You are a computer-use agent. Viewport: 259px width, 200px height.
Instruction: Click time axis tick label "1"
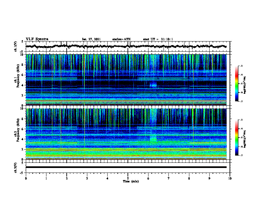pyautogui.click(x=46, y=178)
